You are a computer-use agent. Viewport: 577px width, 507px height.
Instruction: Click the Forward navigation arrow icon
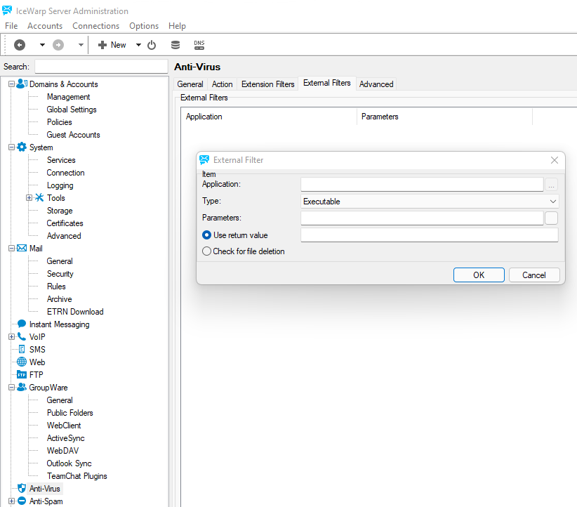58,45
